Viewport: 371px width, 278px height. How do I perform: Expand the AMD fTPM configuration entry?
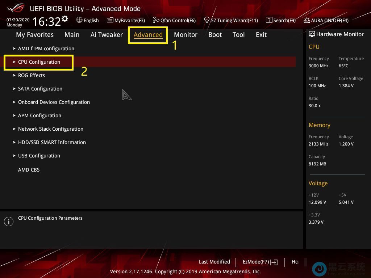pyautogui.click(x=46, y=49)
